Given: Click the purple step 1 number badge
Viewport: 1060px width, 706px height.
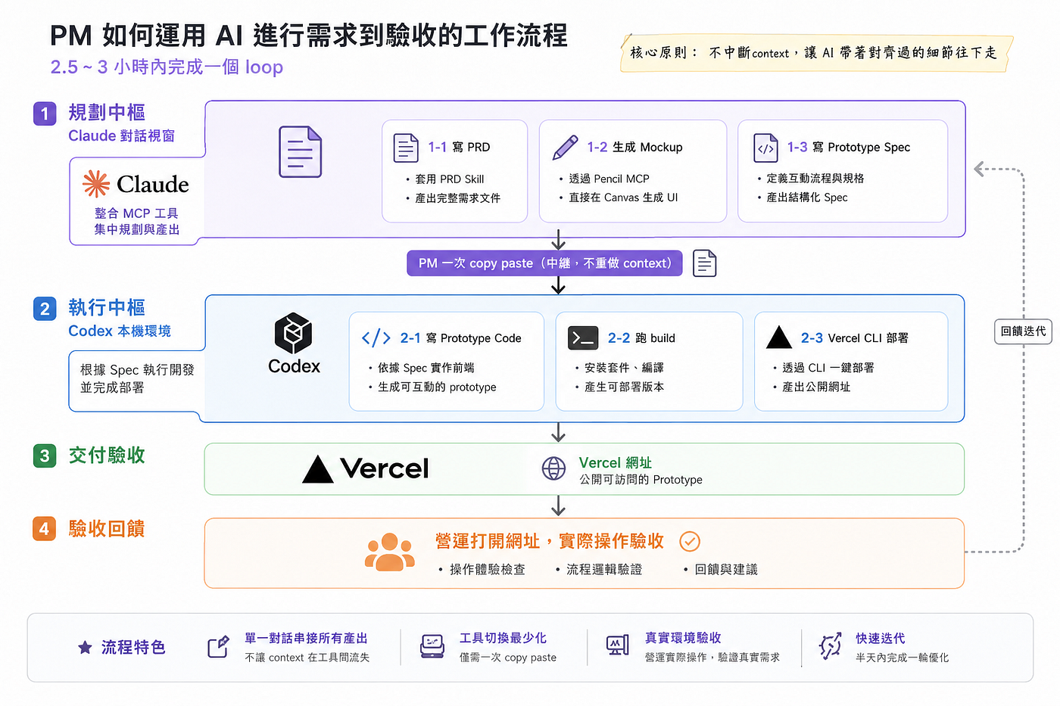Looking at the screenshot, I should click(45, 114).
